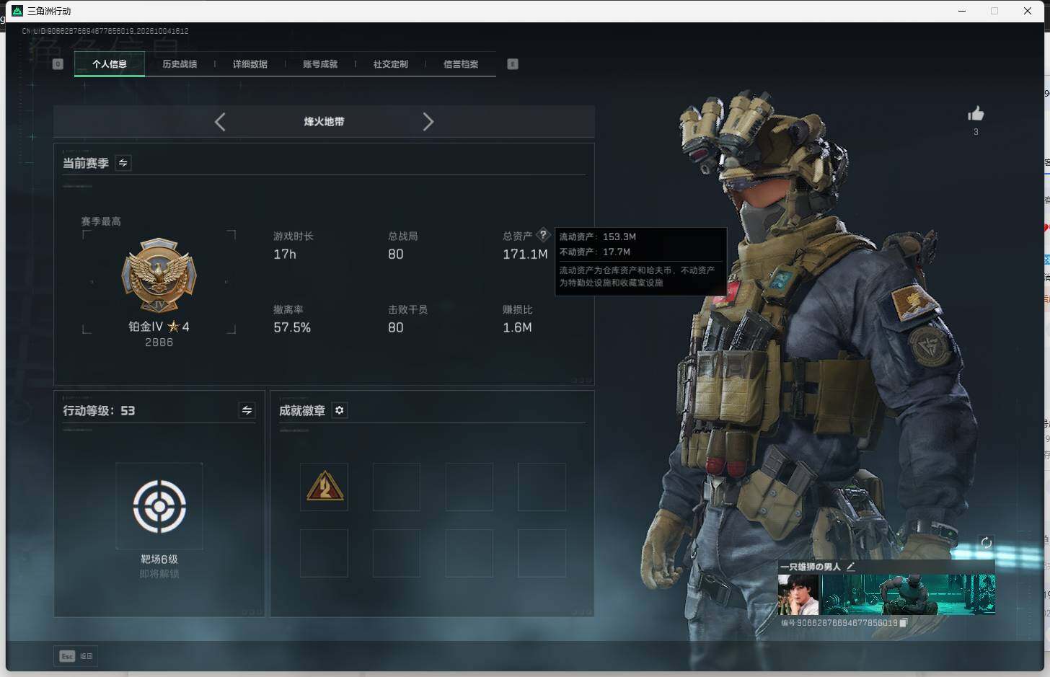Select the 信誉档案 tab
Viewport: 1050px width, 677px height.
461,64
